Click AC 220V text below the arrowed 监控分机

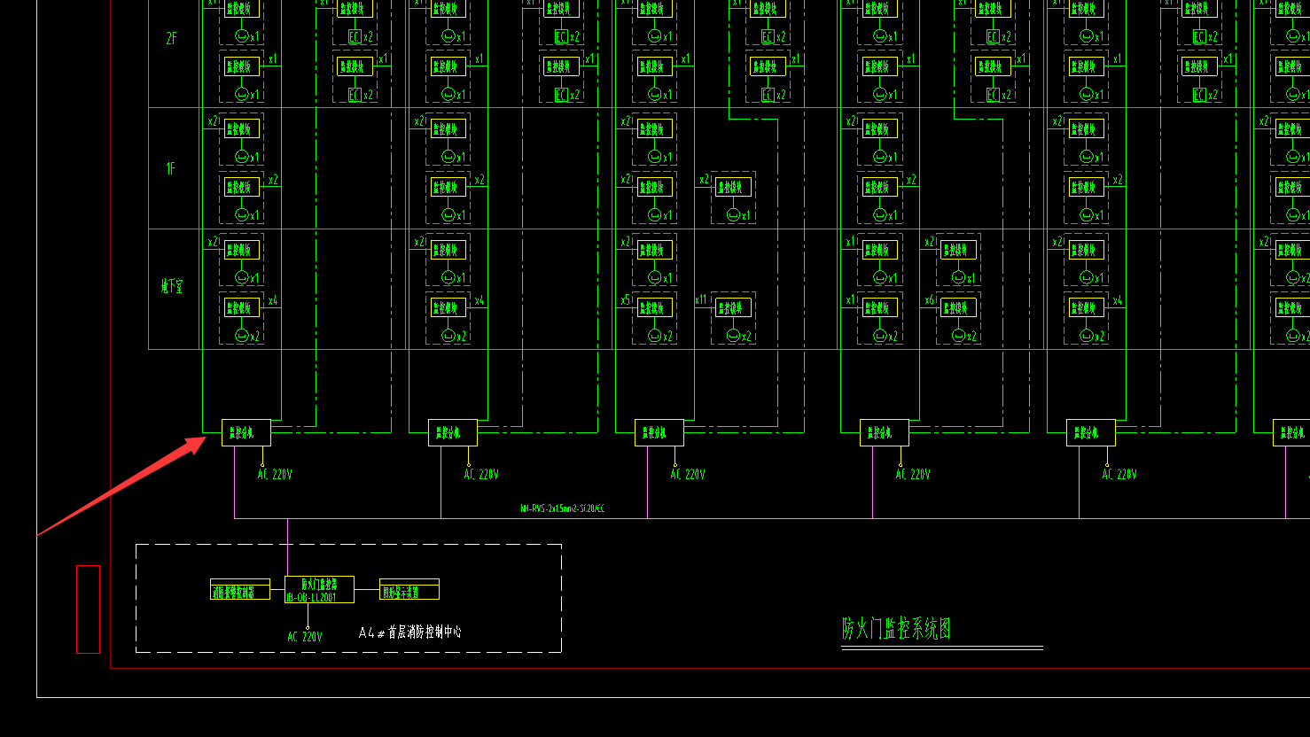pyautogui.click(x=275, y=475)
